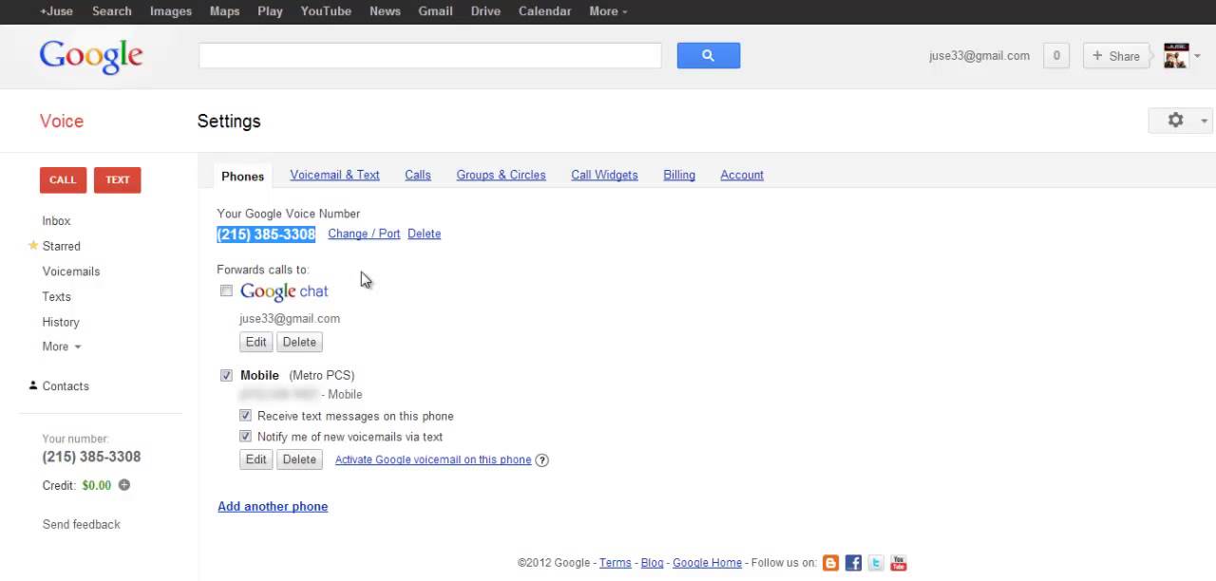Open Groups & Circles tab
The width and height of the screenshot is (1216, 581).
(x=501, y=175)
